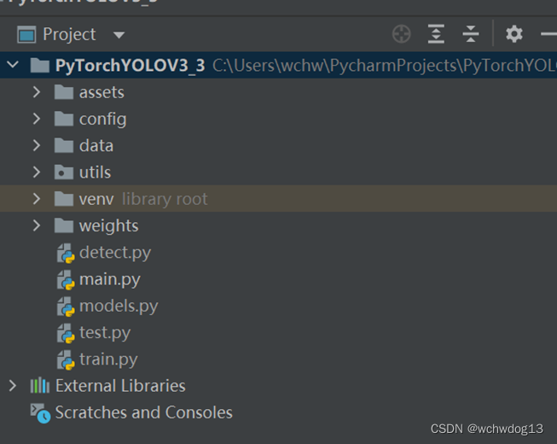Open the Project panel settings gear
Viewport: 557px width, 444px height.
click(x=513, y=34)
